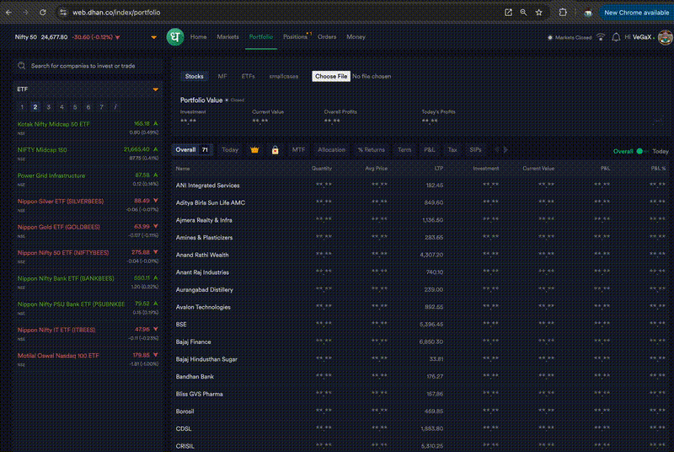This screenshot has height=452, width=674.
Task: Switch to the Term tab
Action: coord(404,150)
